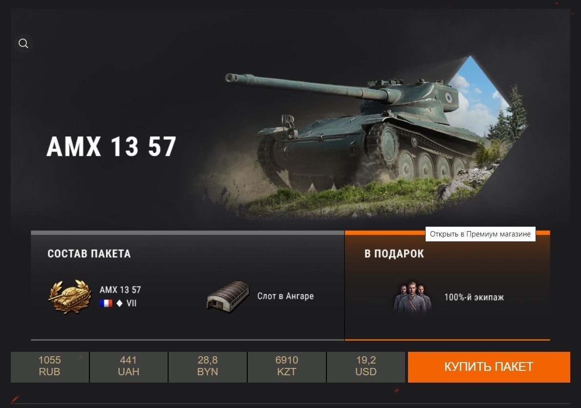The height and width of the screenshot is (408, 581).
Task: Click the gold AMX 13 57 tank icon
Action: point(70,297)
